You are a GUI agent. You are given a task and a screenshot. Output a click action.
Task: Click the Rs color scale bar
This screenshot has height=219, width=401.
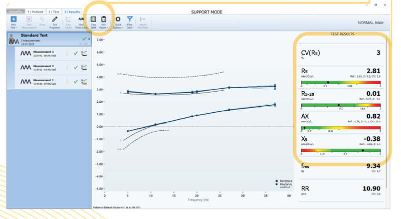(x=340, y=83)
